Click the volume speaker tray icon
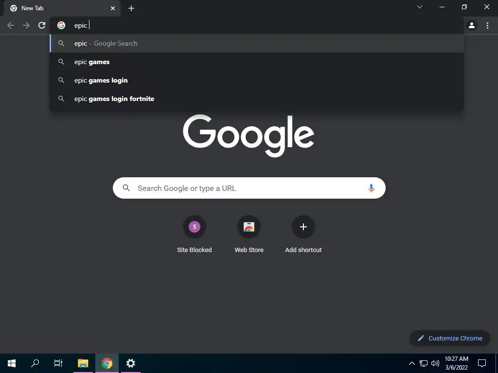 [435, 363]
